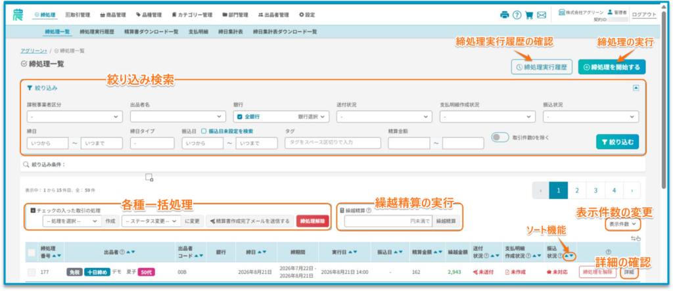The height and width of the screenshot is (291, 673).
Task: Click the help icon above the action column
Action: coord(608,252)
